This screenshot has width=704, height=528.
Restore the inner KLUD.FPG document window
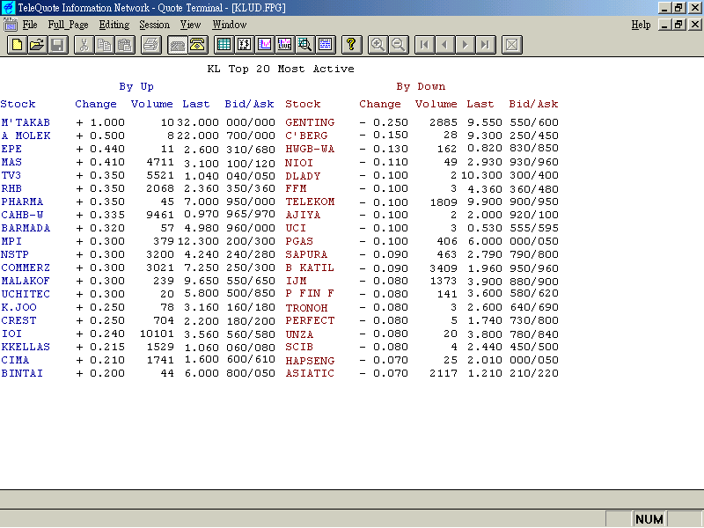tap(678, 25)
